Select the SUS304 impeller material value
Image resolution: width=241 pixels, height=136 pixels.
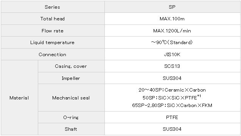172,78
